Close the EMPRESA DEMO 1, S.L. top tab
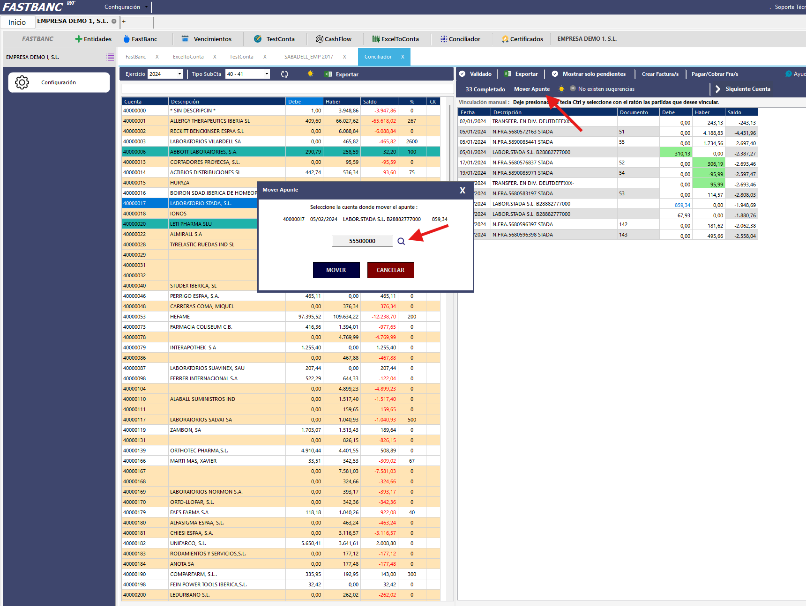806x606 pixels. coord(114,21)
